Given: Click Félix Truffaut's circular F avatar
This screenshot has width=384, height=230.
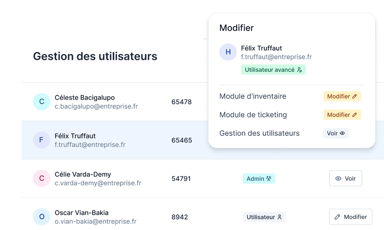Looking at the screenshot, I should pyautogui.click(x=41, y=140).
